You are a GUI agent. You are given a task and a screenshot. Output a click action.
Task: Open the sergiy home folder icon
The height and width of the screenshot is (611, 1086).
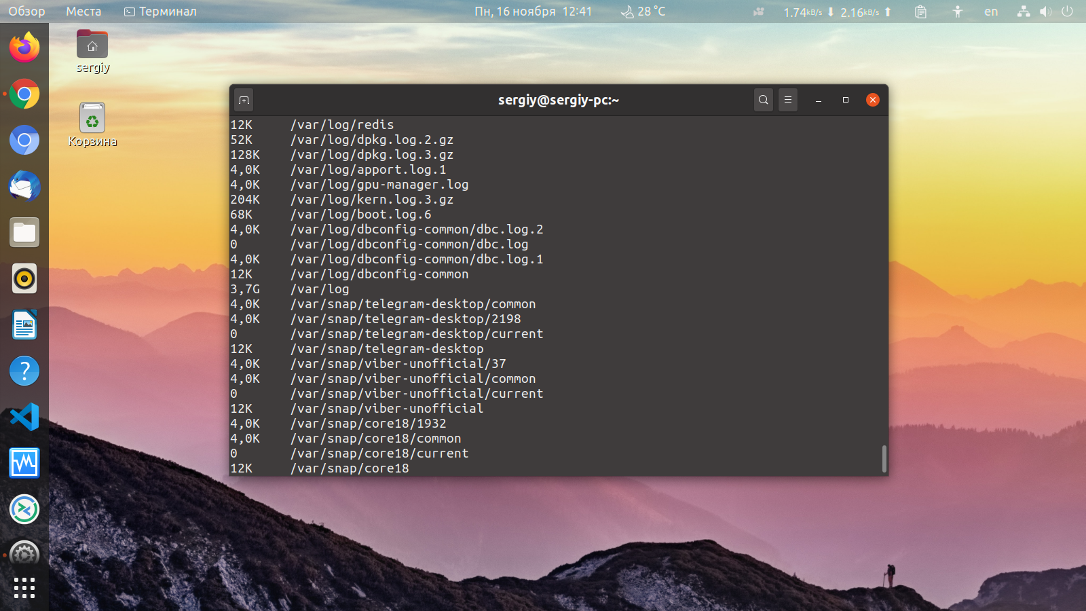[92, 52]
